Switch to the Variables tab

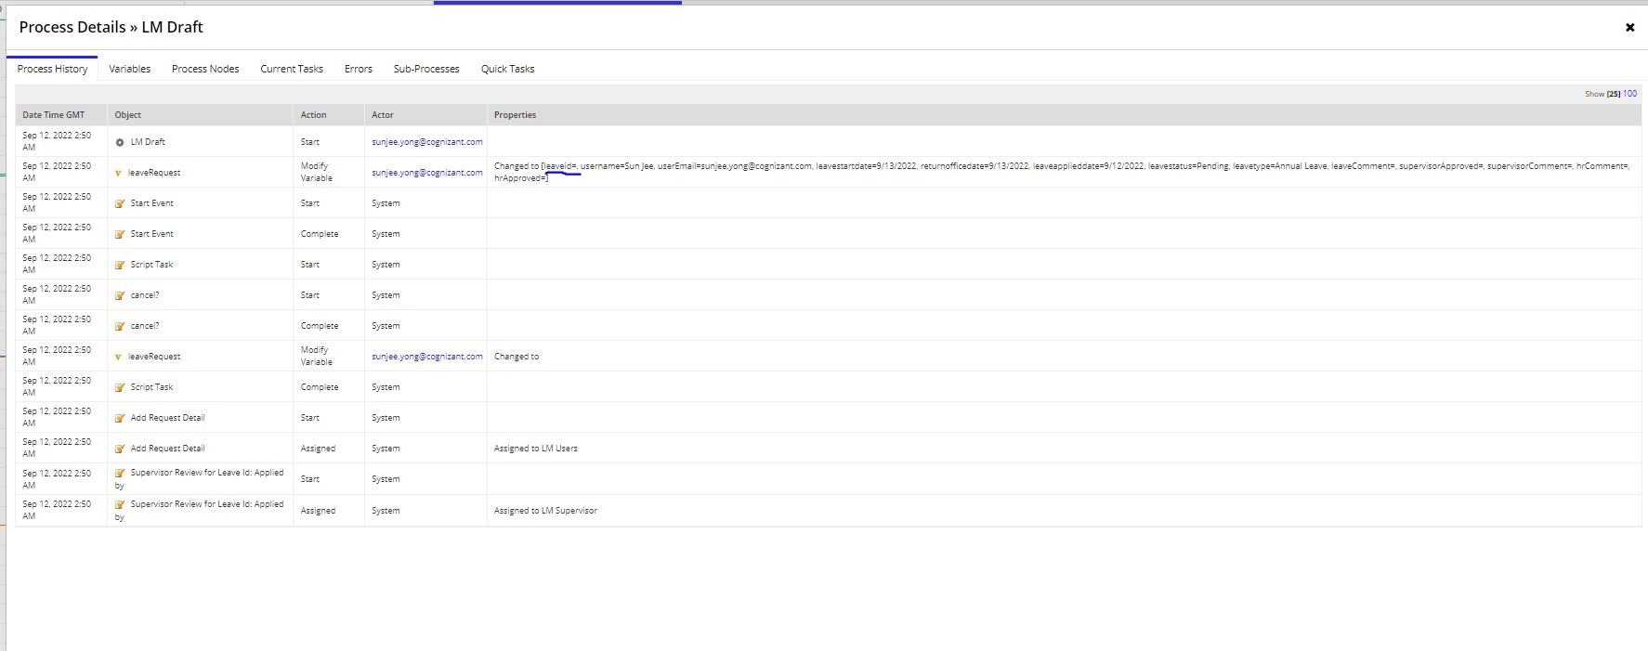tap(129, 69)
